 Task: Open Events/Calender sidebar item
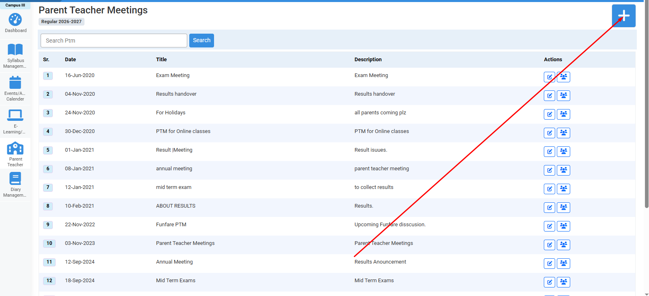(15, 89)
